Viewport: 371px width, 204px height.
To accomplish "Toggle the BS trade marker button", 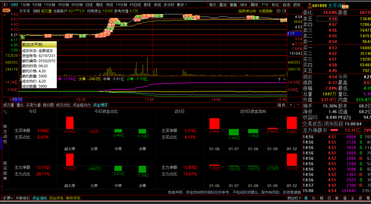I will click(6, 10).
